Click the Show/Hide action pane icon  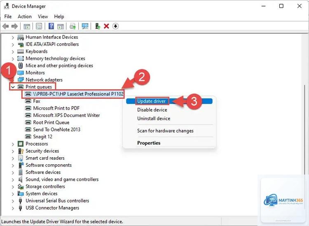pyautogui.click(x=61, y=26)
